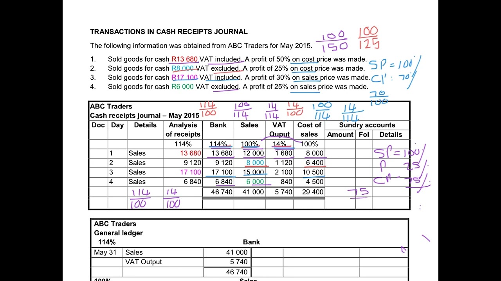
Task: Click 'ABC Traders' above the cash receipts journal
Action: coord(111,106)
